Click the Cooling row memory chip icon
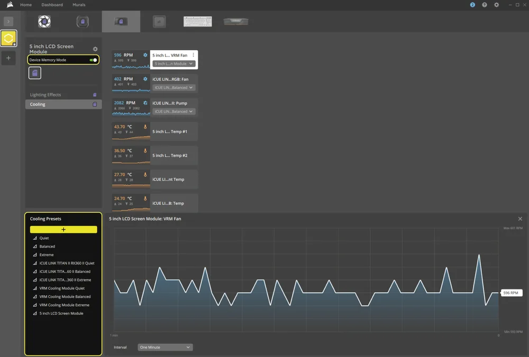 [x=95, y=105]
